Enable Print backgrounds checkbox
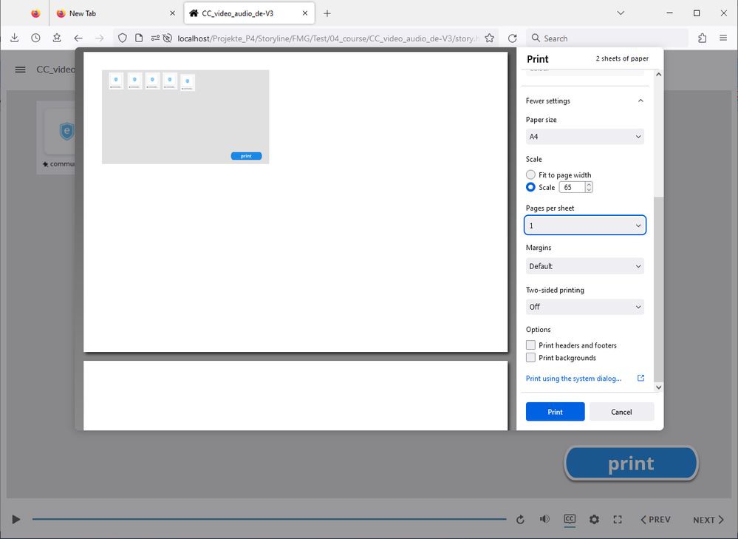Viewport: 738px width, 539px height. (x=530, y=358)
